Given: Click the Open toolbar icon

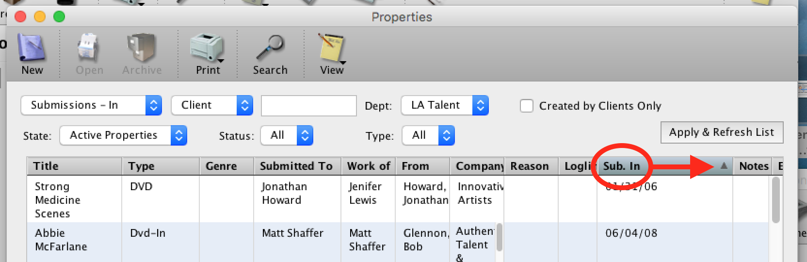Looking at the screenshot, I should point(89,48).
